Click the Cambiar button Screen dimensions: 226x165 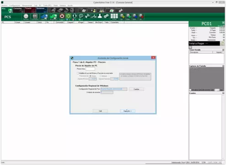tap(136, 89)
